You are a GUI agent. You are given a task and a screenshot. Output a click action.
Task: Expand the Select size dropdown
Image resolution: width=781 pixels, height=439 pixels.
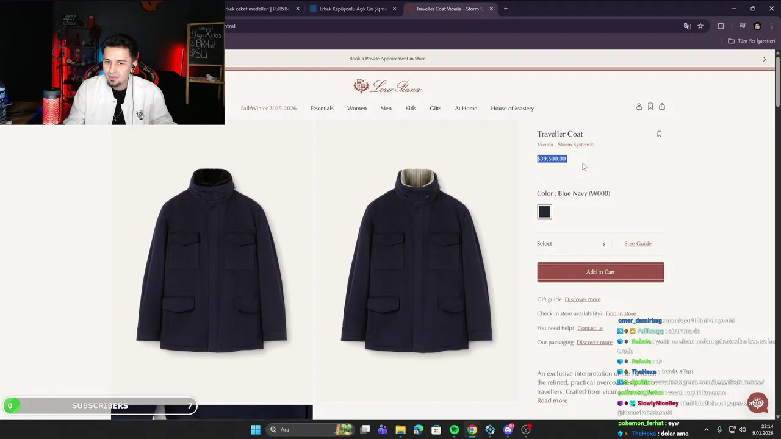pyautogui.click(x=571, y=244)
